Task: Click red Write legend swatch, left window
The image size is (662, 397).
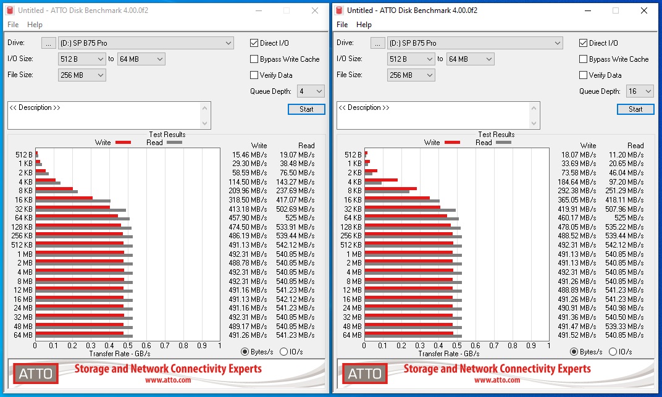Action: pos(123,143)
